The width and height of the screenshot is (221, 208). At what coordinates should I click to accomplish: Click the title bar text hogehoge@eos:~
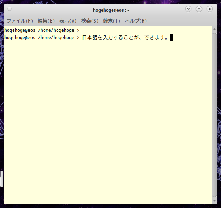coord(111,10)
